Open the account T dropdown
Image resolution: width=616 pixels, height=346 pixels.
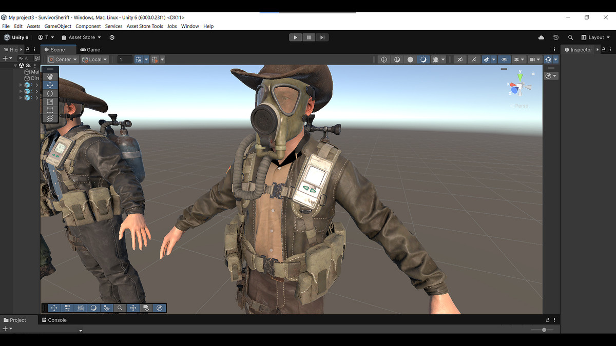tap(46, 37)
